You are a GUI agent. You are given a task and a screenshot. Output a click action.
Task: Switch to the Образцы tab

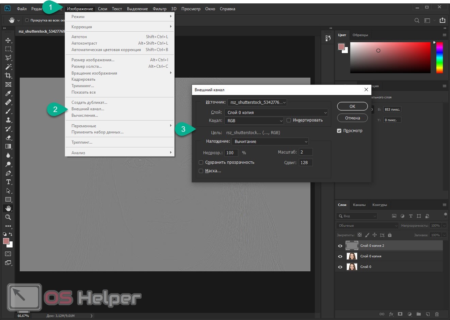pos(360,35)
